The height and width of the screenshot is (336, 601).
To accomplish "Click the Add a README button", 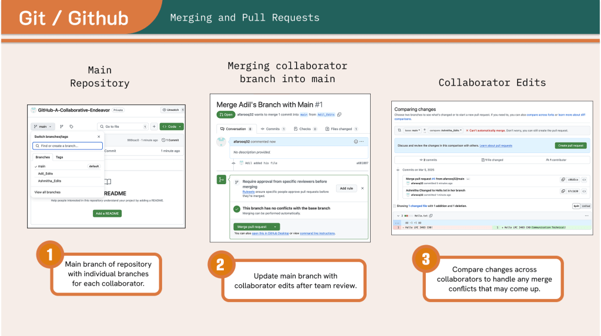I will pyautogui.click(x=108, y=213).
